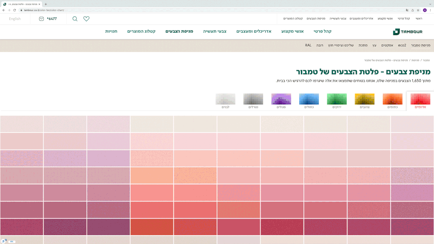Open the RAL color fan link
Screen dimensions: 434x244
pos(308,45)
